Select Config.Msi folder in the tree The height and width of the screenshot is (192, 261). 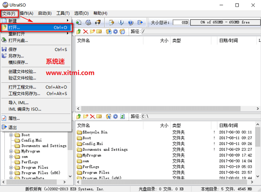point(28,140)
